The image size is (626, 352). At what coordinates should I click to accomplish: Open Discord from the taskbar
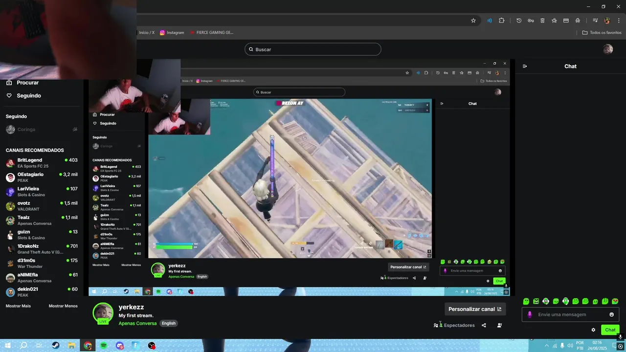pyautogui.click(x=120, y=345)
